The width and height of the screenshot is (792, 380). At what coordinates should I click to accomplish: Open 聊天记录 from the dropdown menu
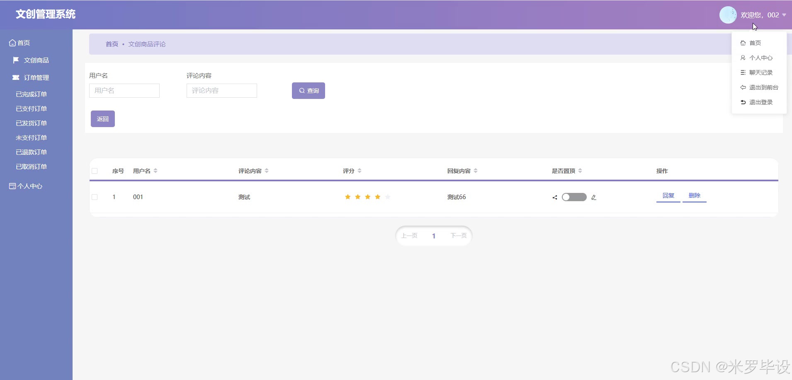[x=759, y=73]
